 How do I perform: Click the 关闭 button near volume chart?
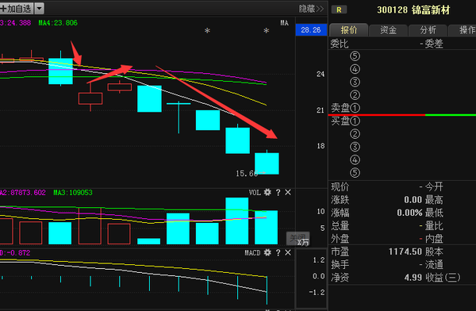298,239
